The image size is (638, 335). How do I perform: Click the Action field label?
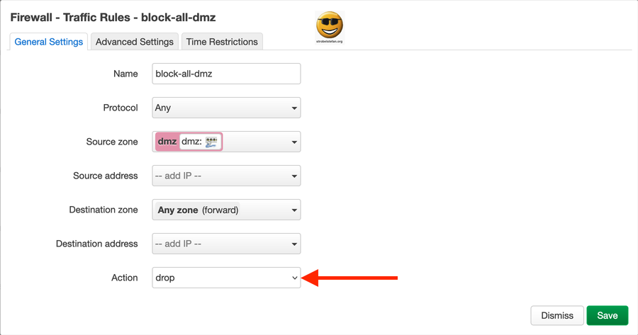124,278
